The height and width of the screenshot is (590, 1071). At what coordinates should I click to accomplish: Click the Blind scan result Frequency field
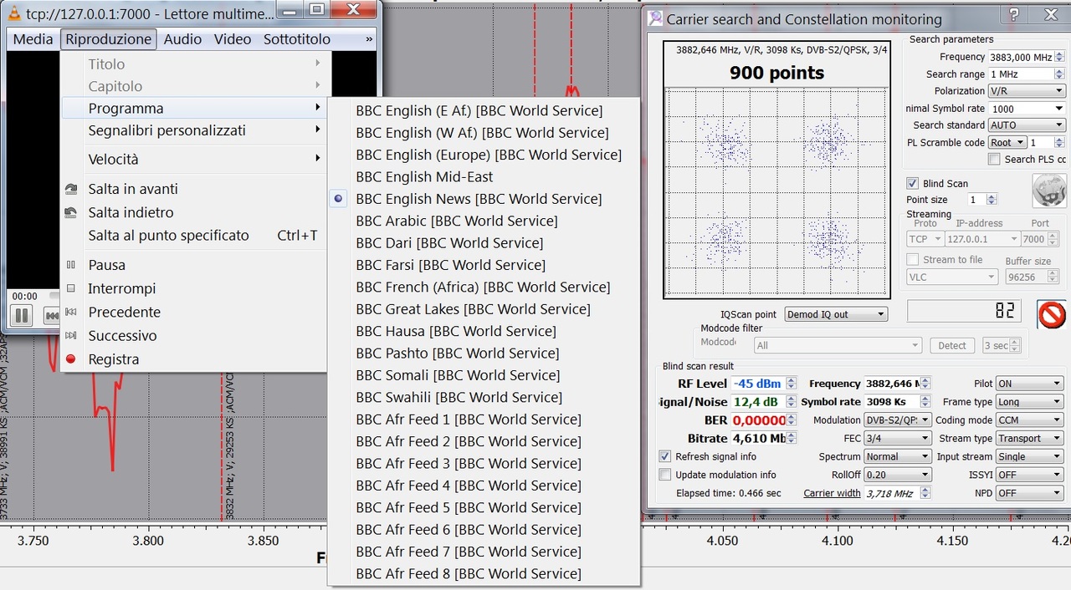click(891, 384)
